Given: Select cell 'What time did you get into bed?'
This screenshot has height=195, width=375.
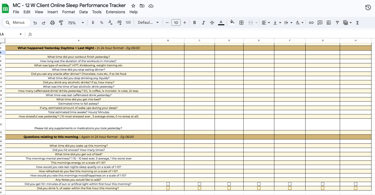Looking at the screenshot, I should coord(79,99).
